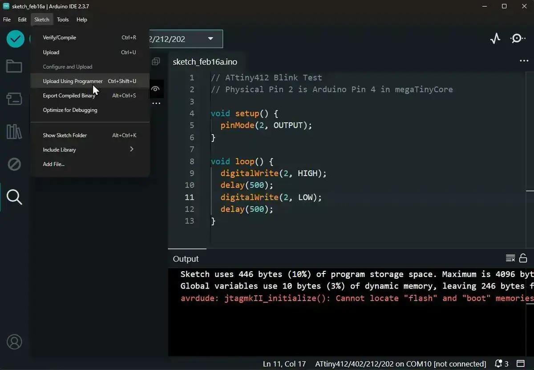Open the Debug sidebar icon
The height and width of the screenshot is (370, 534).
[14, 165]
